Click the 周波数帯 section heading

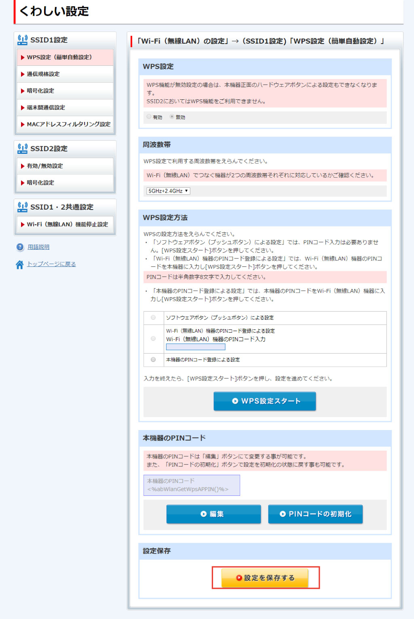pyautogui.click(x=156, y=145)
